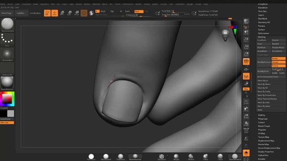
Task: Toggle the orange Persp perspective icon
Action: pyautogui.click(x=246, y=62)
